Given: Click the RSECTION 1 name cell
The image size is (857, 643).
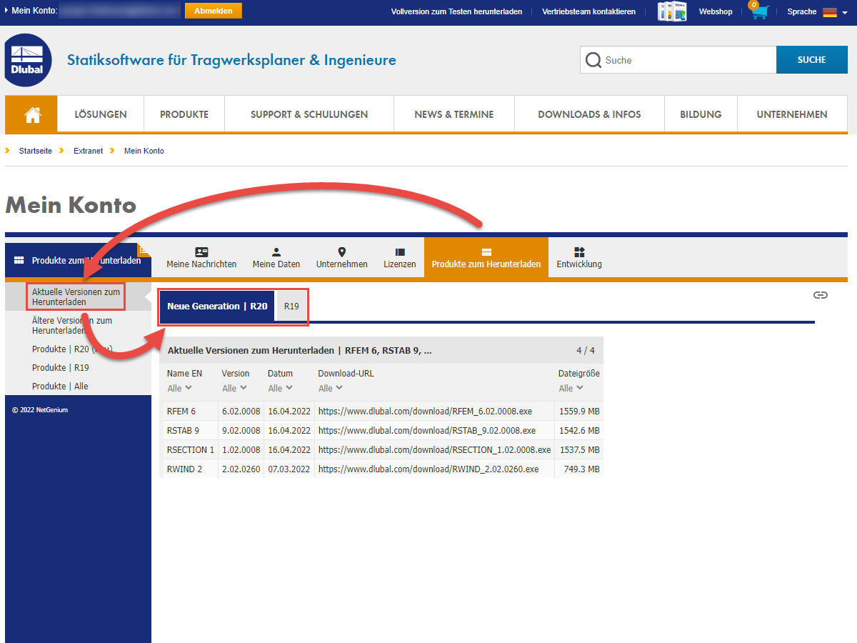Looking at the screenshot, I should [x=191, y=449].
